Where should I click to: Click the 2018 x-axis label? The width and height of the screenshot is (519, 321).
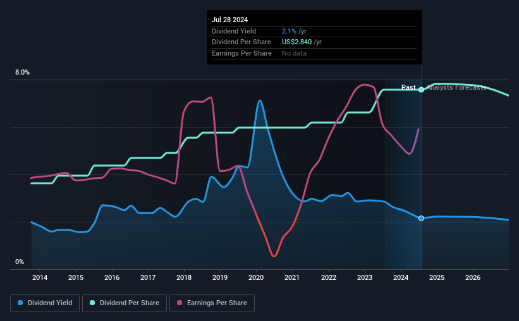tap(184, 277)
